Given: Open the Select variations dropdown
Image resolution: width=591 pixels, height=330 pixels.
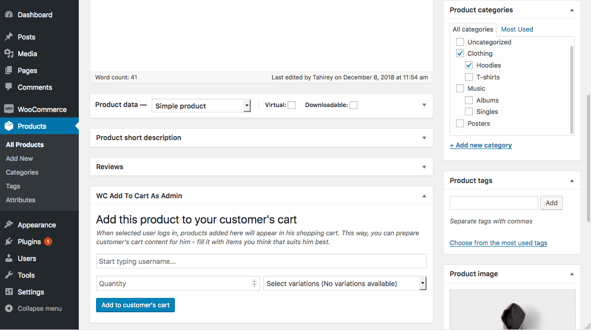Looking at the screenshot, I should coord(345,284).
